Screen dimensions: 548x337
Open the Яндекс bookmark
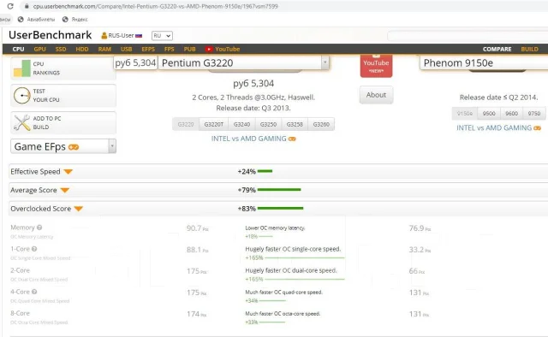pyautogui.click(x=74, y=19)
